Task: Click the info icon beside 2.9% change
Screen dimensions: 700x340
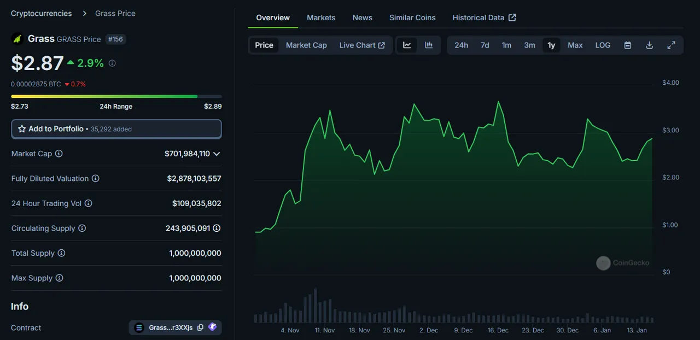Action: (x=112, y=63)
